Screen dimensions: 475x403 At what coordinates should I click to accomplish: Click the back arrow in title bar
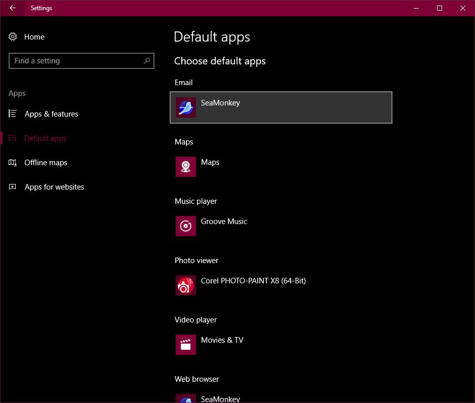pyautogui.click(x=13, y=8)
